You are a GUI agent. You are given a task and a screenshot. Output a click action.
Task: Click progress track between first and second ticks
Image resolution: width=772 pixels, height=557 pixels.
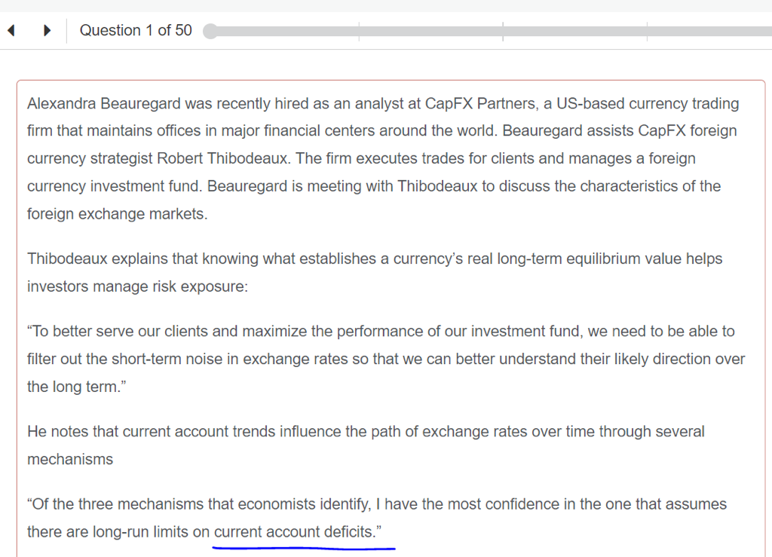(430, 32)
